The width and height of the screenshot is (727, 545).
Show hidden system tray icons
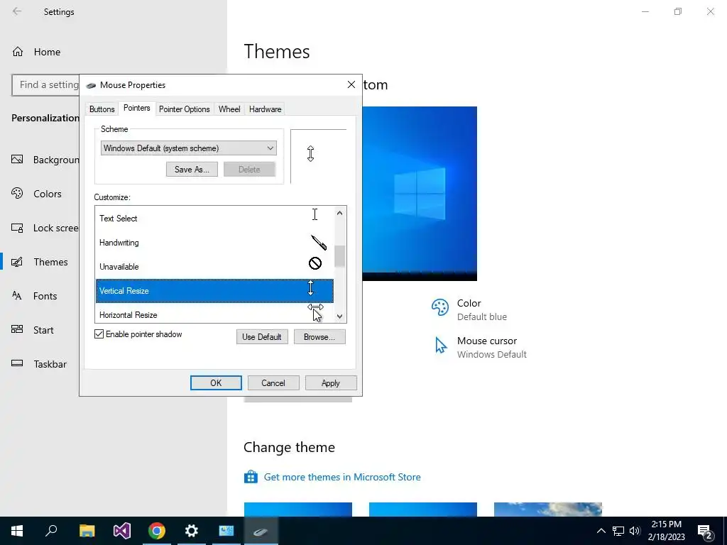tap(601, 531)
